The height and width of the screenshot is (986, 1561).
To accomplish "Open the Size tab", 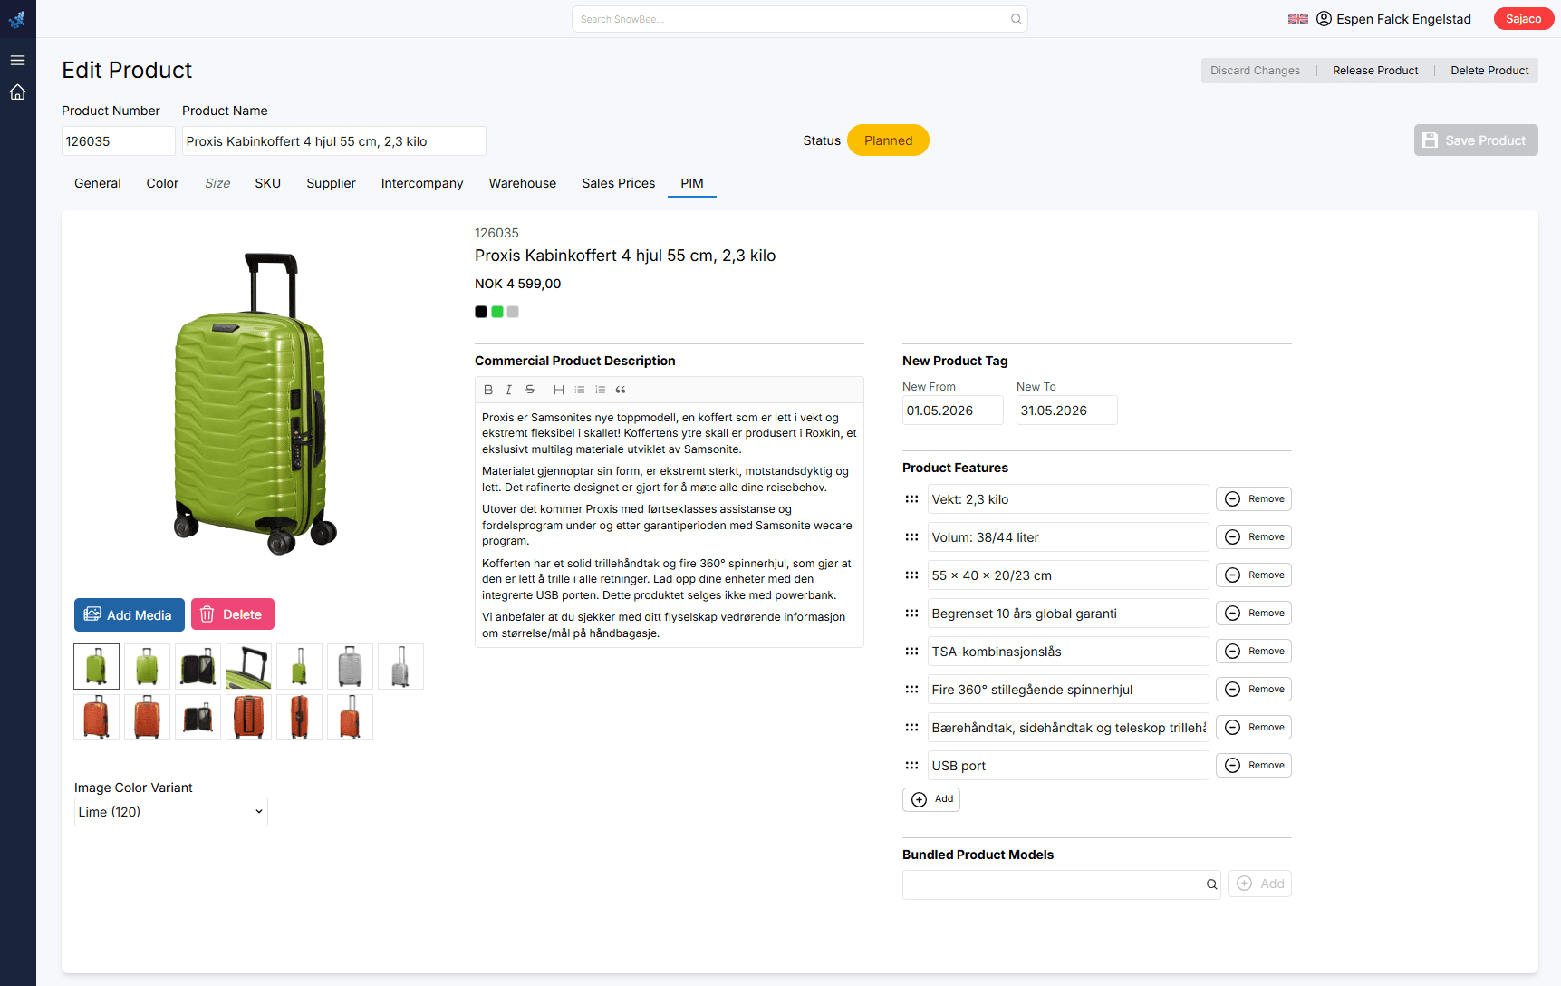I will (x=217, y=183).
